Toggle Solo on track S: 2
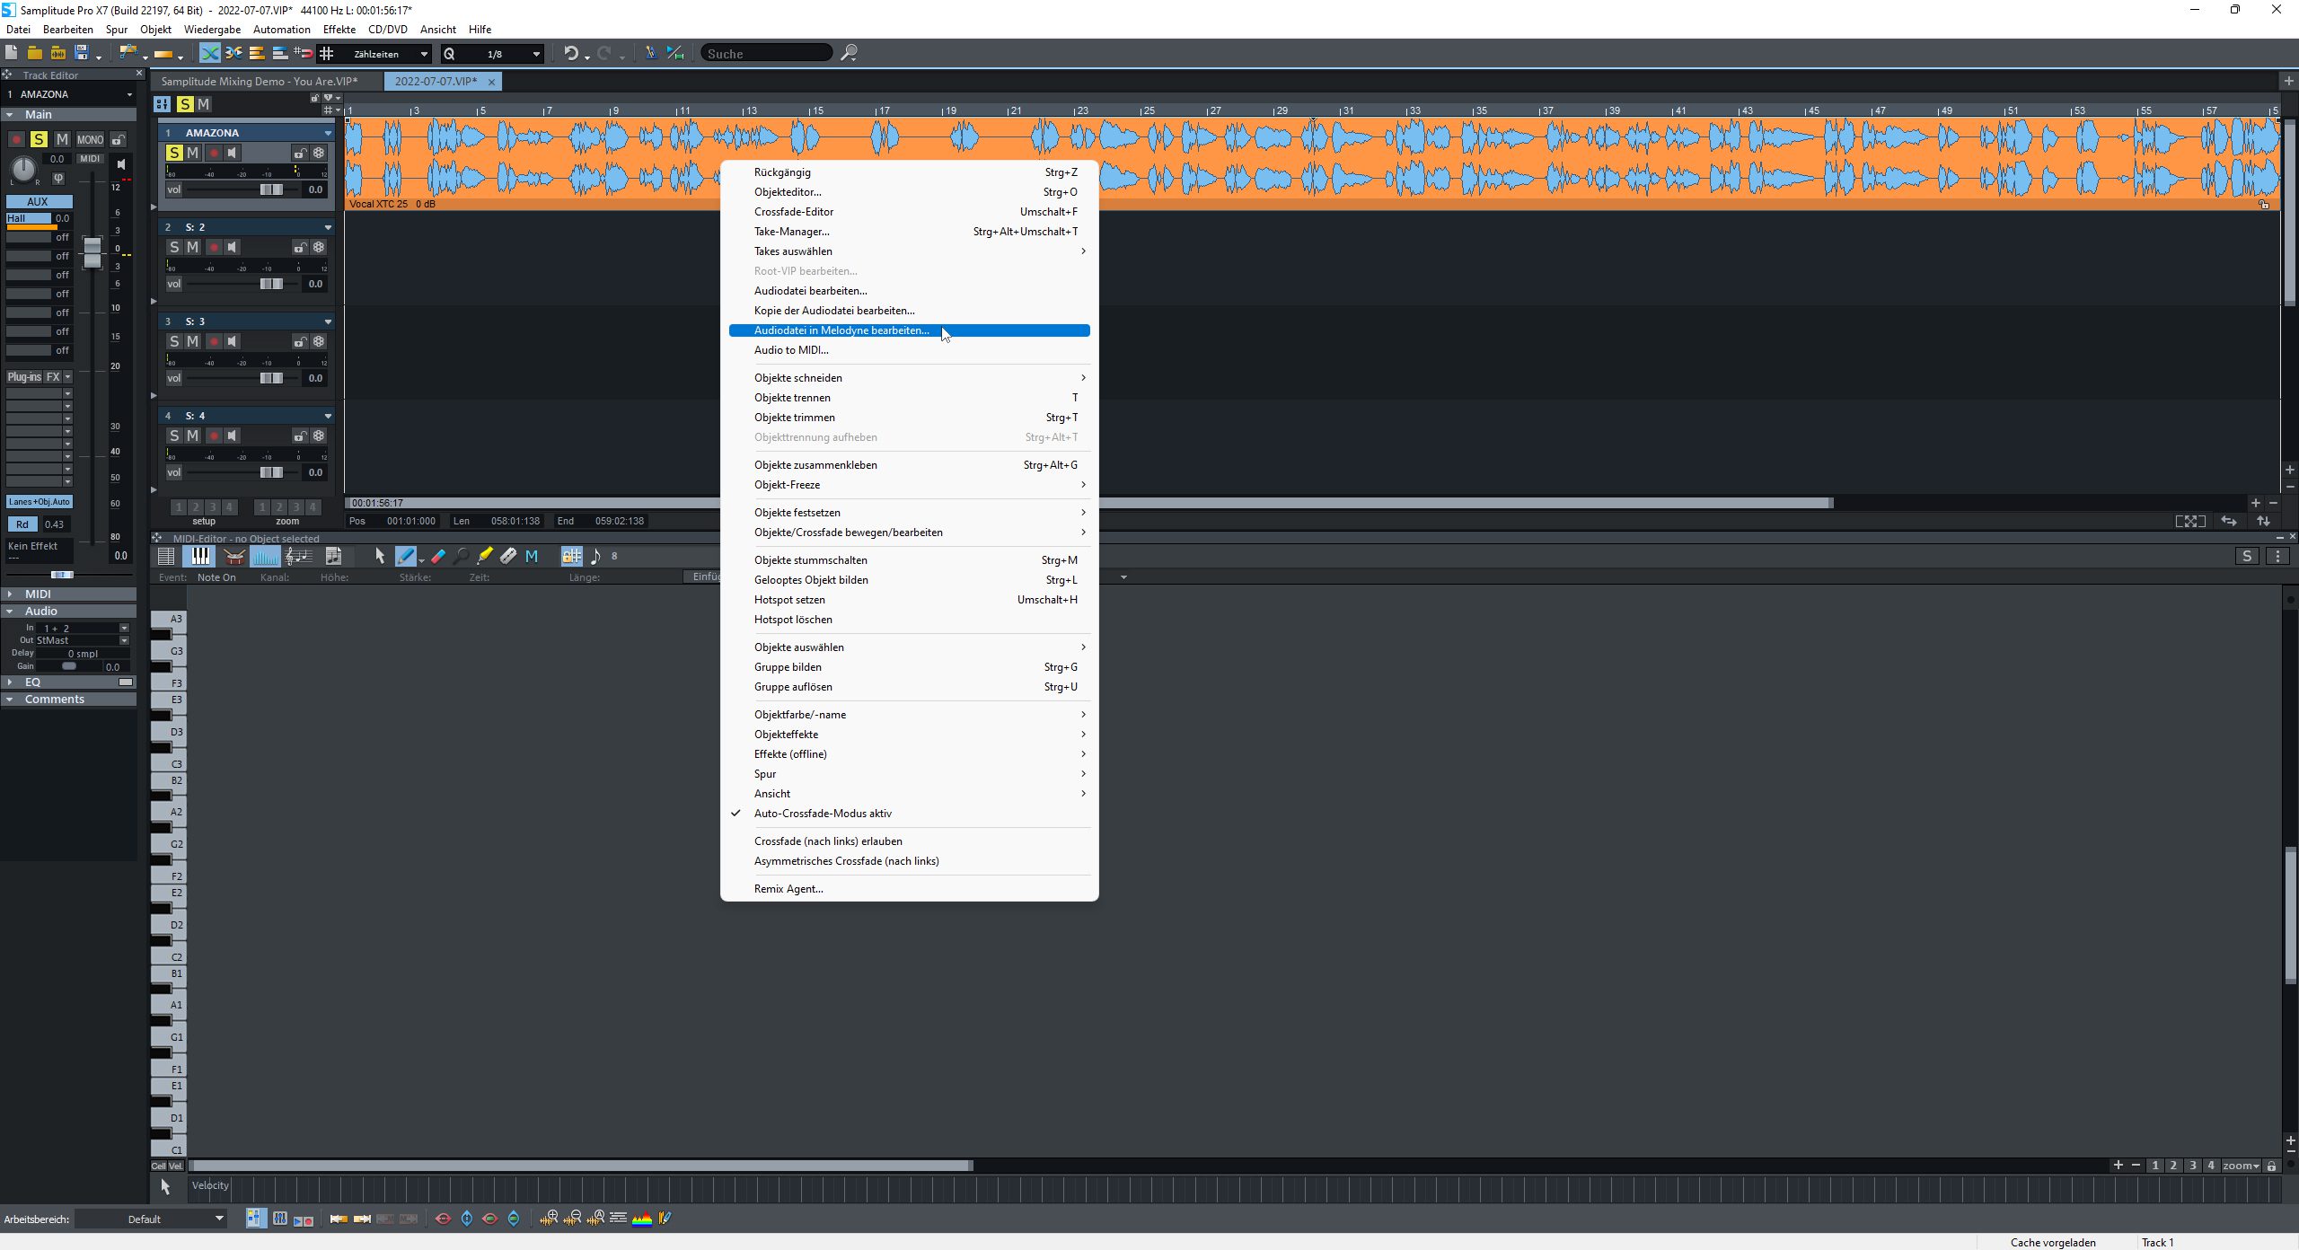The width and height of the screenshot is (2299, 1250). click(x=174, y=247)
